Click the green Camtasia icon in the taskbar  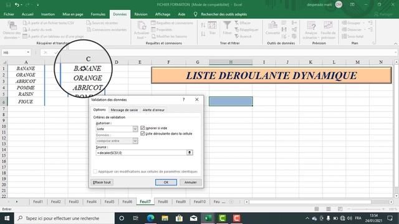click(x=222, y=218)
